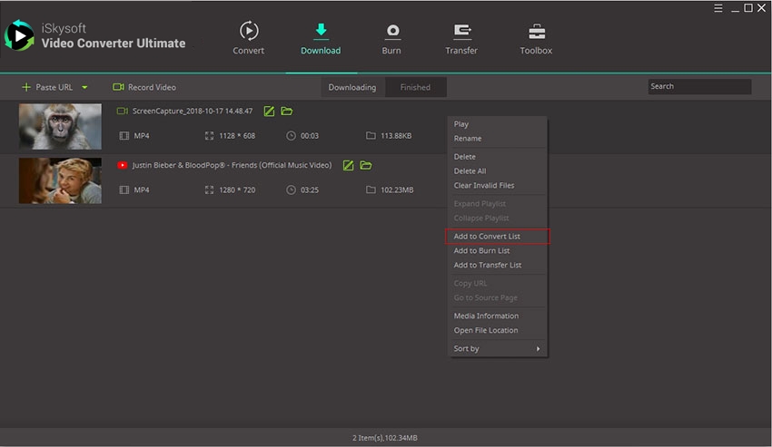
Task: Click edit icon beside ScreenCapture file
Action: [x=269, y=112]
